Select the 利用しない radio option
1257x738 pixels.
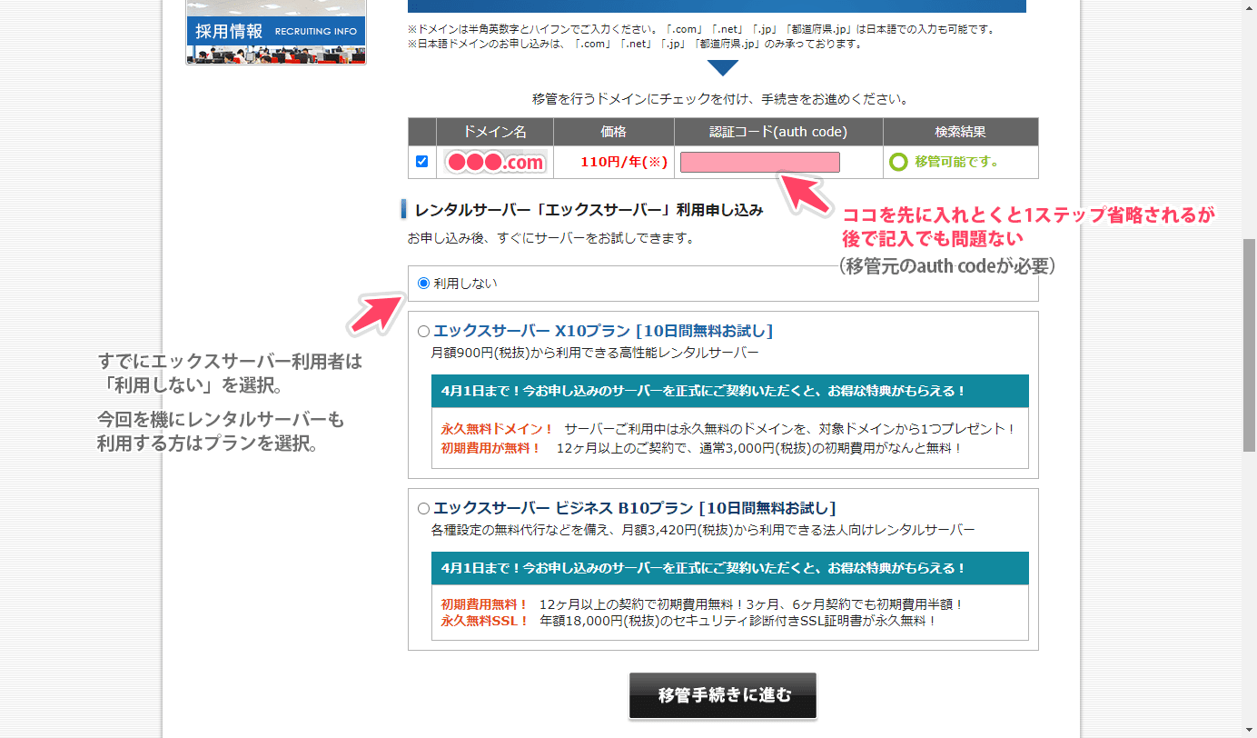point(423,284)
